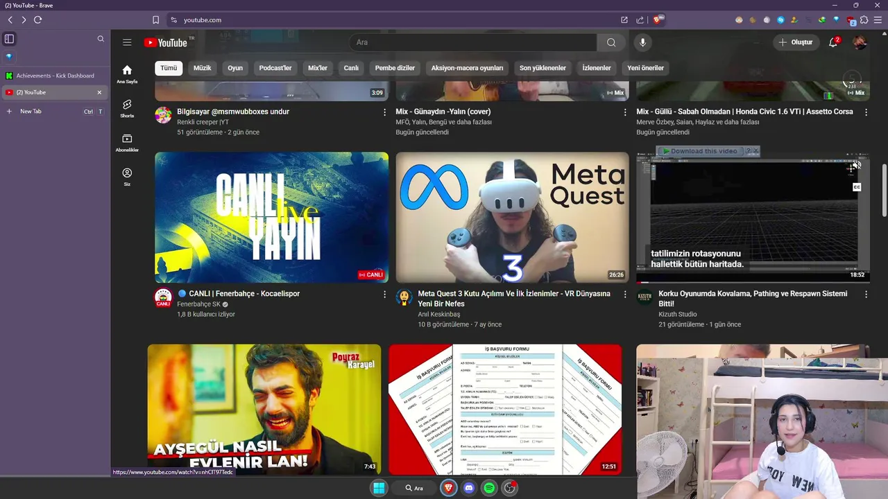Reload the page
This screenshot has width=888, height=499.
37,20
